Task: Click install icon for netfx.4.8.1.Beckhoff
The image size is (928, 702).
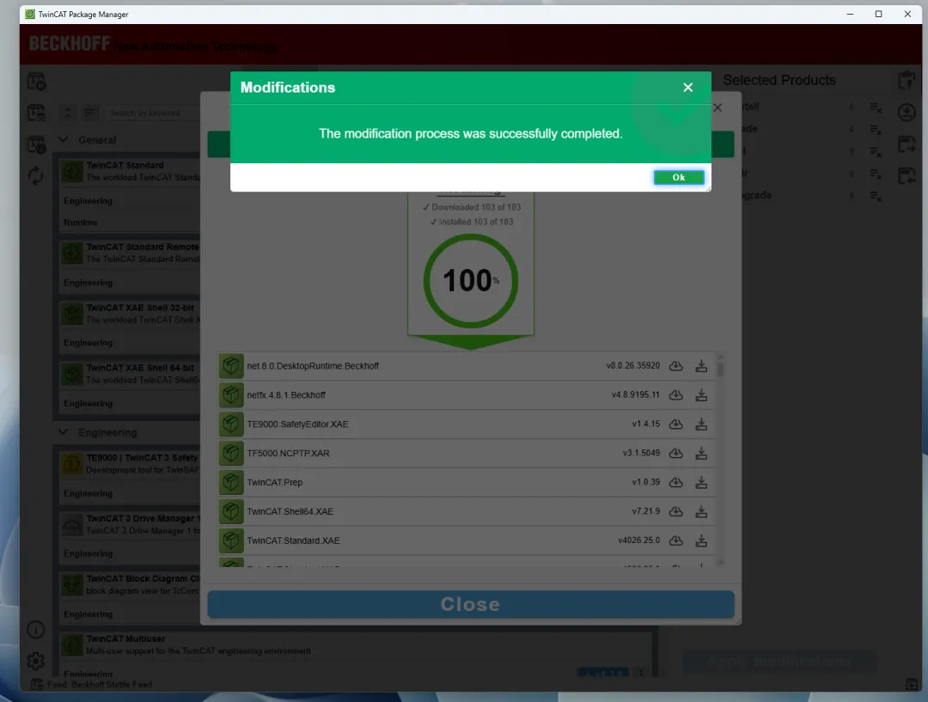Action: click(701, 394)
